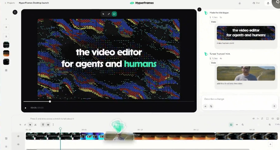
Task: Zoom out the timeline with magnifier
Action: [x=243, y=125]
